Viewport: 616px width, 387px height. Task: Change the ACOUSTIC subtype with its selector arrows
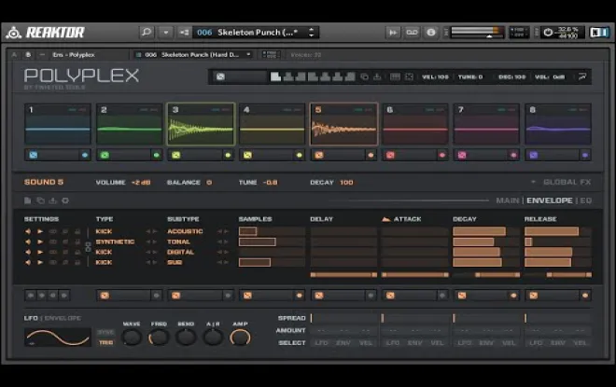[223, 231]
